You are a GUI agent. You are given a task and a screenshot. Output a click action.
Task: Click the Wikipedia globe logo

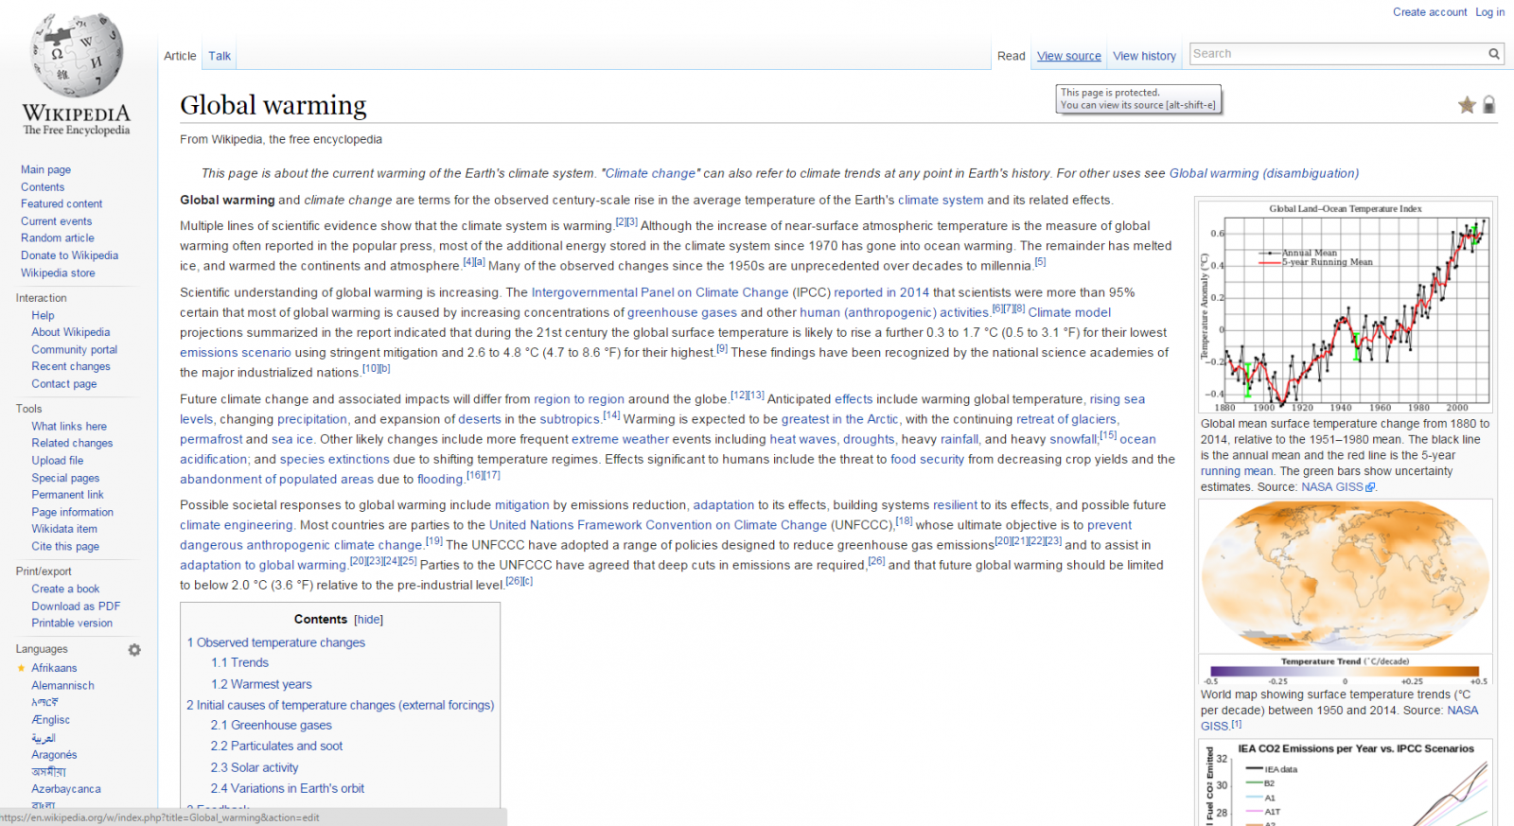(x=76, y=56)
